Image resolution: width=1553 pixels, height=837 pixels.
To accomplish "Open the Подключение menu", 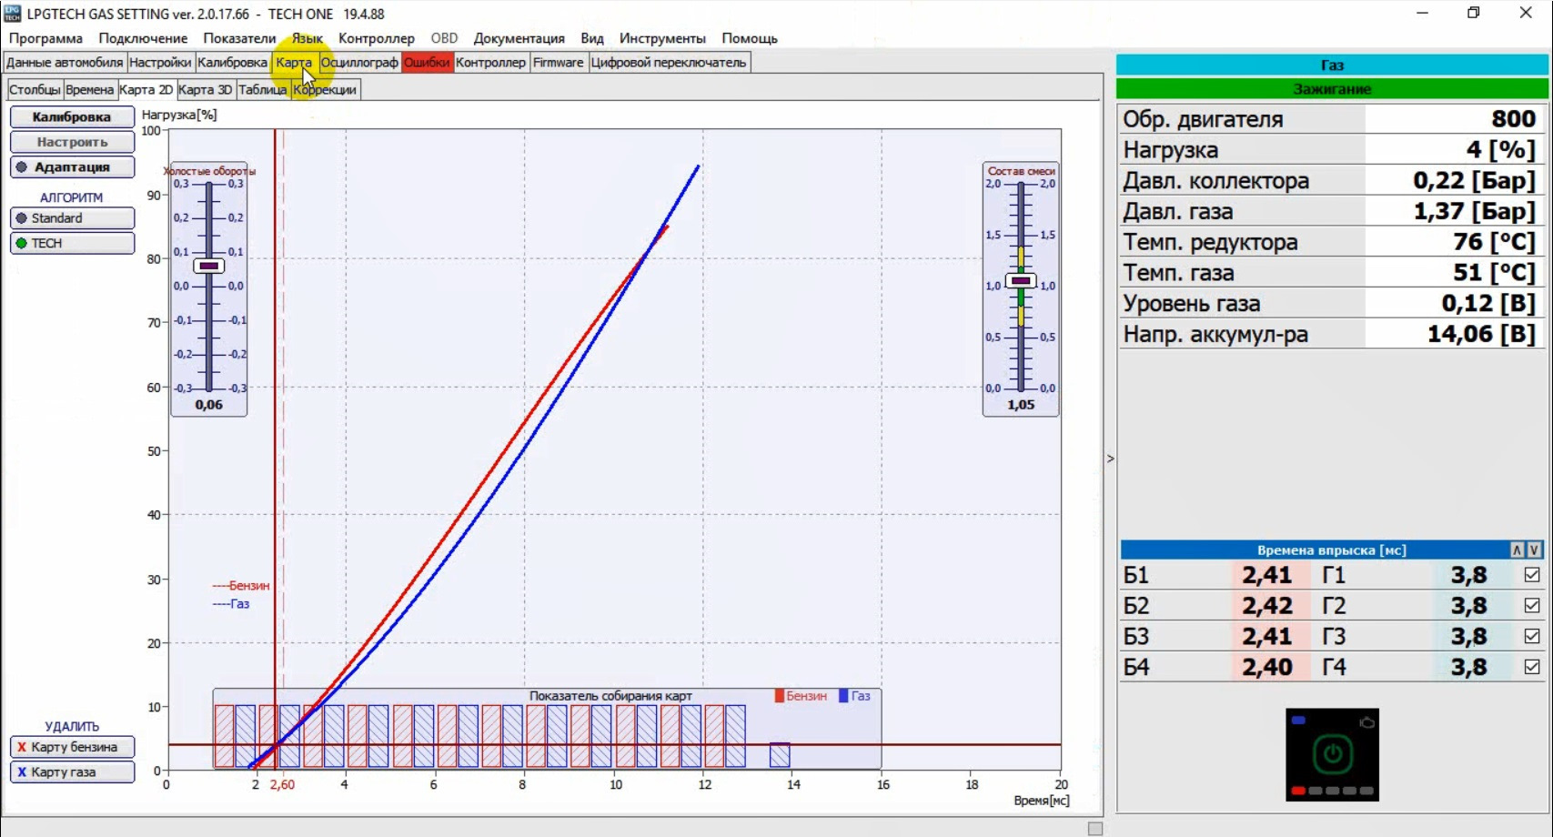I will click(143, 38).
